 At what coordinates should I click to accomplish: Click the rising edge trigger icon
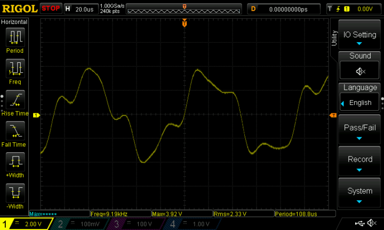coord(338,9)
